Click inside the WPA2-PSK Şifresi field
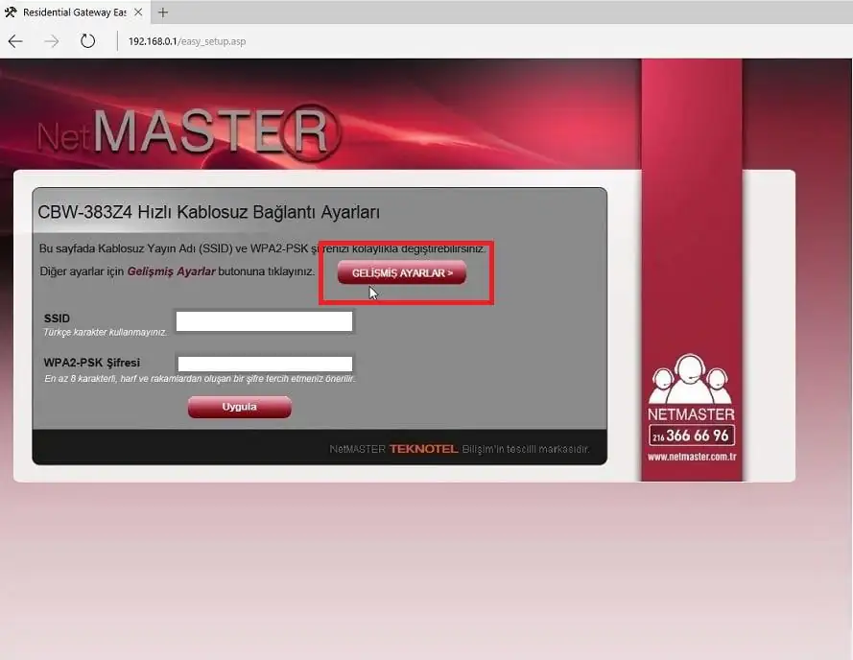 point(264,364)
